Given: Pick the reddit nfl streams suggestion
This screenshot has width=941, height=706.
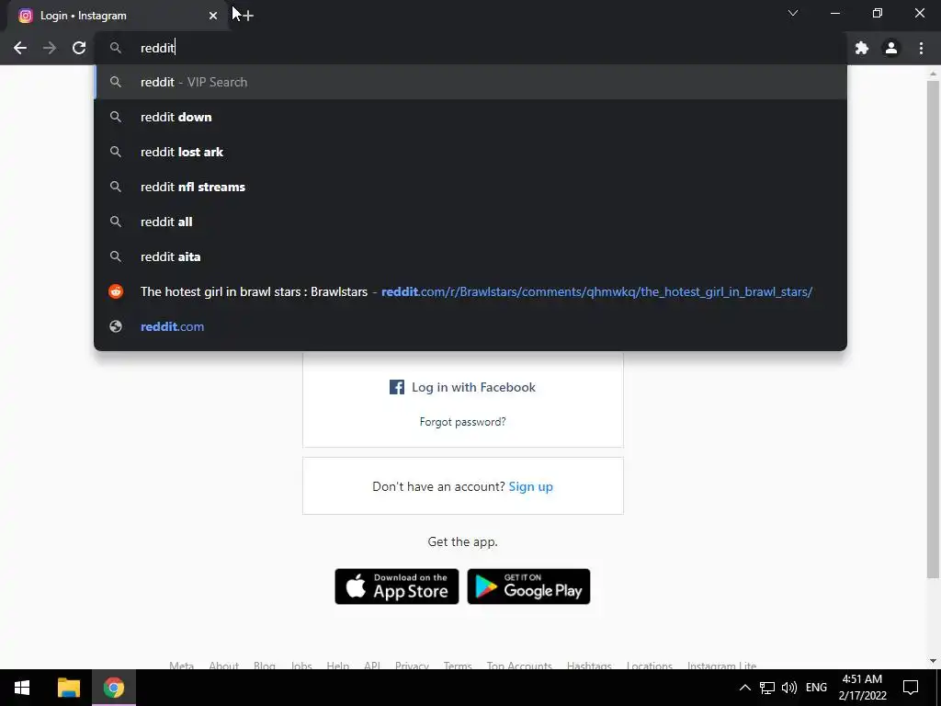Looking at the screenshot, I should pos(470,187).
